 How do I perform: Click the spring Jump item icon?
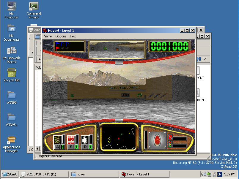pyautogui.click(x=57, y=140)
